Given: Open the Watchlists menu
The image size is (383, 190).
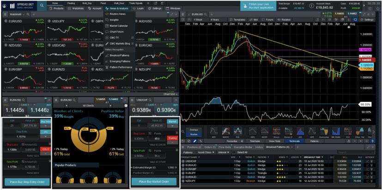Looking at the screenshot, I should (x=75, y=8).
